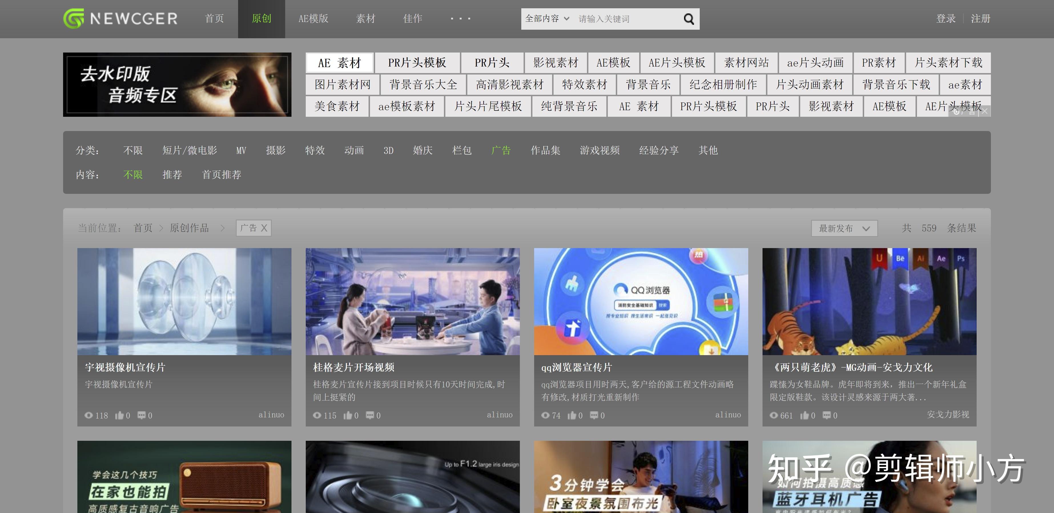
Task: Select category filter 短片/微电影
Action: pyautogui.click(x=190, y=150)
